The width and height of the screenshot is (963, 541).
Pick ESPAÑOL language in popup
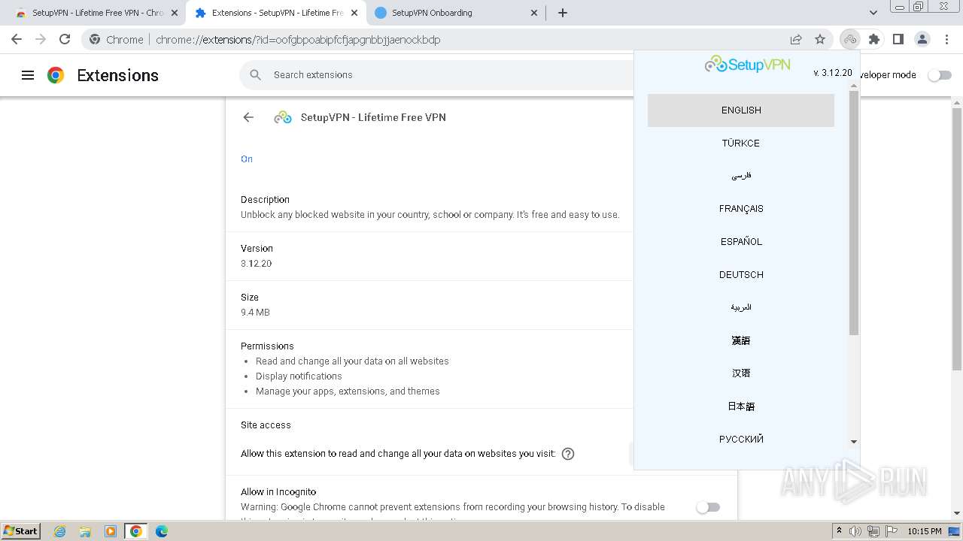(x=741, y=241)
